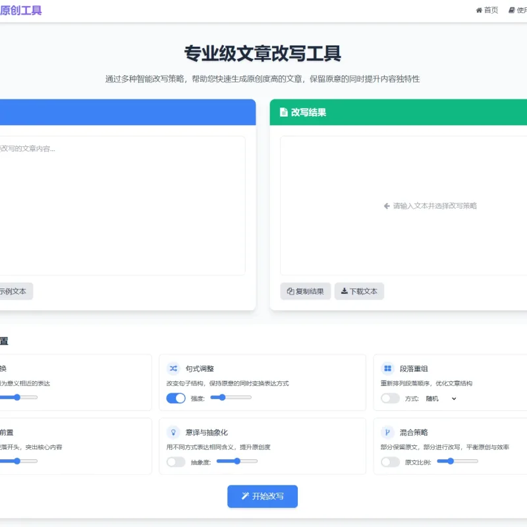Click the magic wand icon on 开始改写

pos(245,496)
